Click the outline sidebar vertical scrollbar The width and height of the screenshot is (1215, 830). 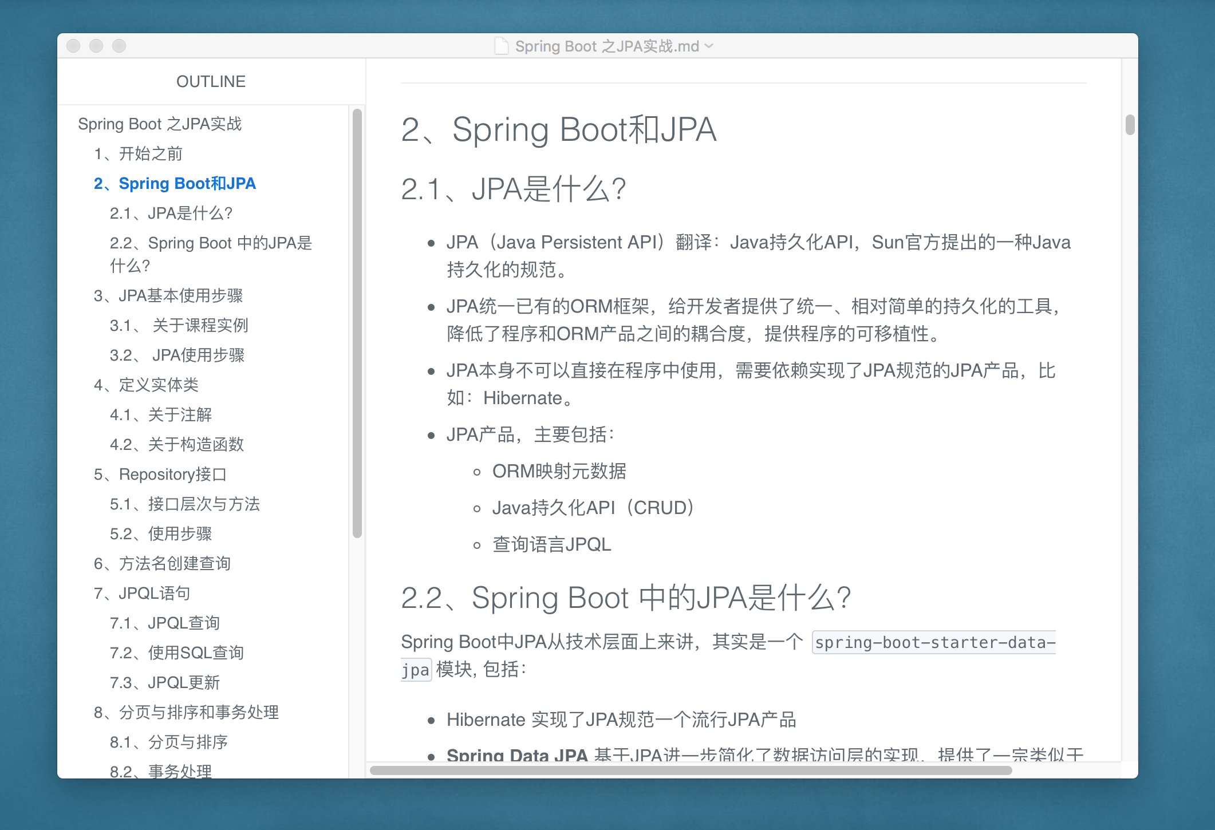(x=357, y=323)
